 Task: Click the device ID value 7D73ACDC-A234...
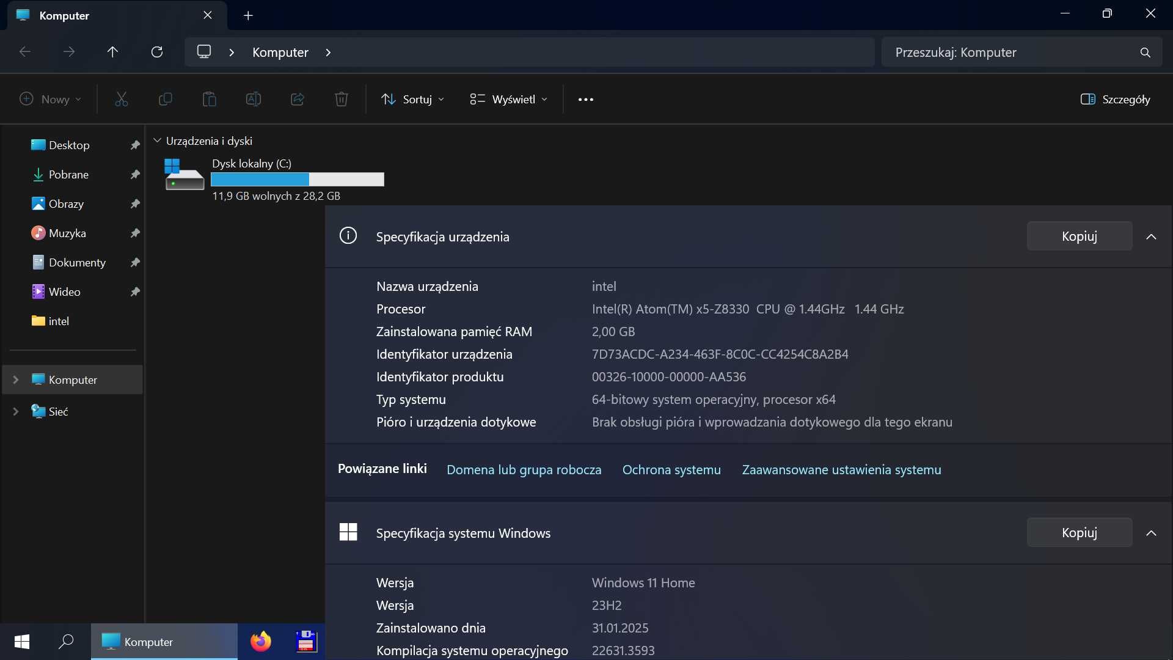720,354
